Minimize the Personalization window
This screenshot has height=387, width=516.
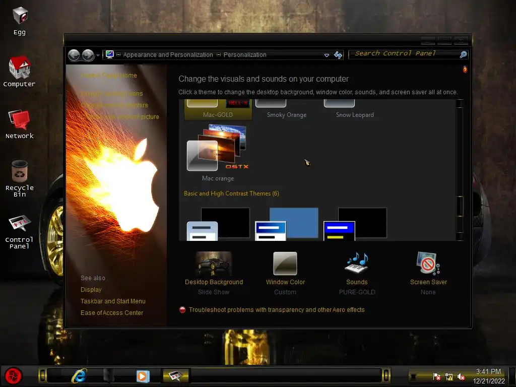click(428, 41)
